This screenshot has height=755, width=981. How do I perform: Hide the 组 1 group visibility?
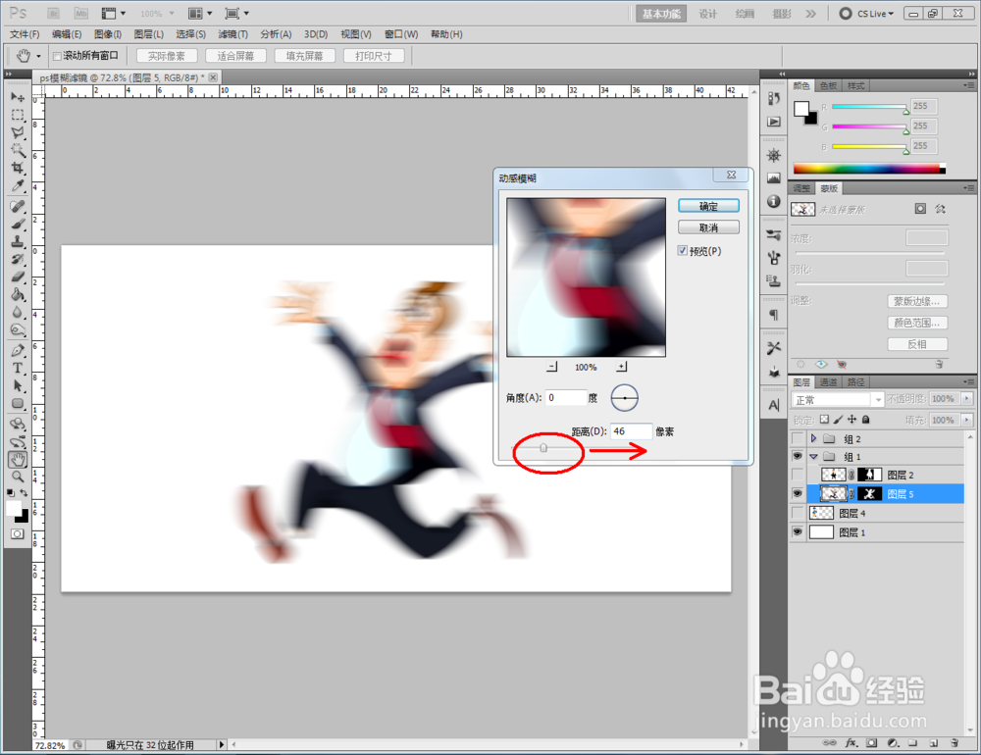coord(798,457)
